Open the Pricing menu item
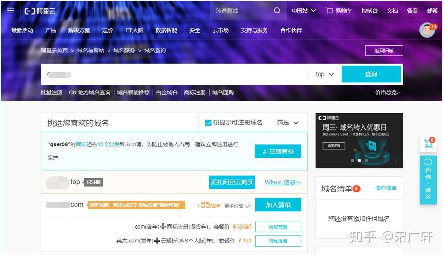 (x=108, y=30)
